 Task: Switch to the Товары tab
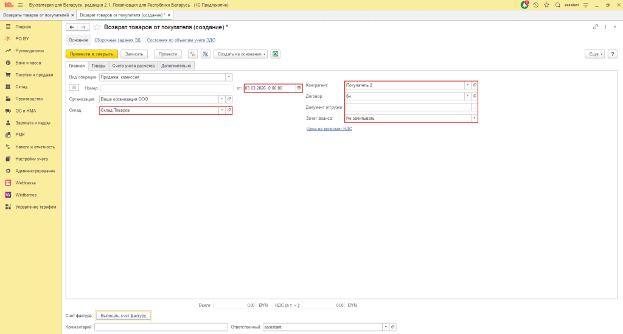click(98, 66)
